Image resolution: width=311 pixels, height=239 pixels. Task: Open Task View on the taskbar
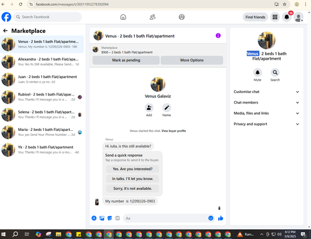(27, 234)
